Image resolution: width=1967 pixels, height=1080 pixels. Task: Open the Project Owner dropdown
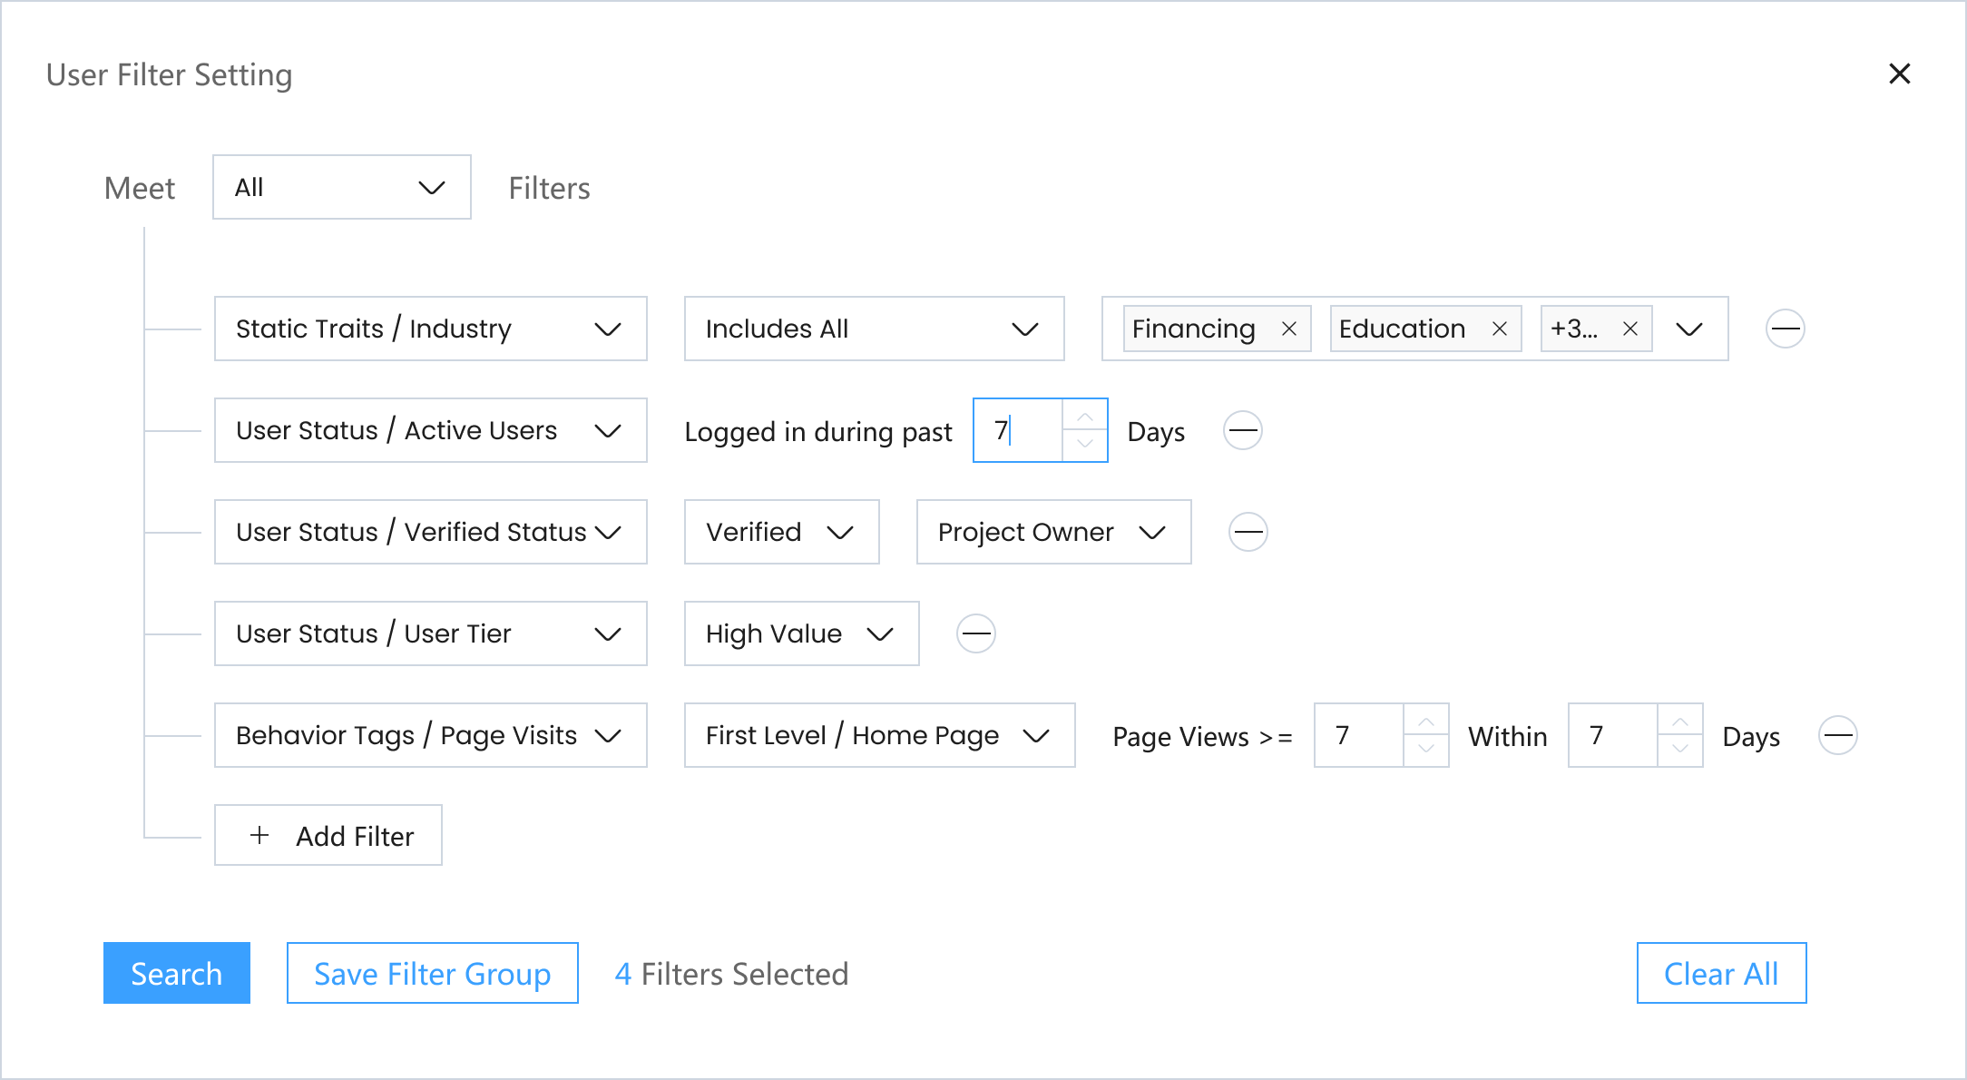click(x=1052, y=532)
